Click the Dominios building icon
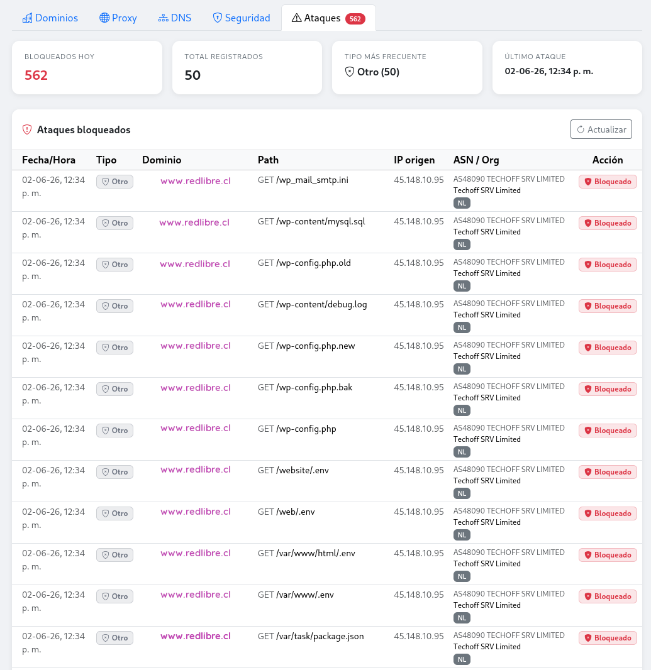The height and width of the screenshot is (670, 651). pyautogui.click(x=28, y=18)
